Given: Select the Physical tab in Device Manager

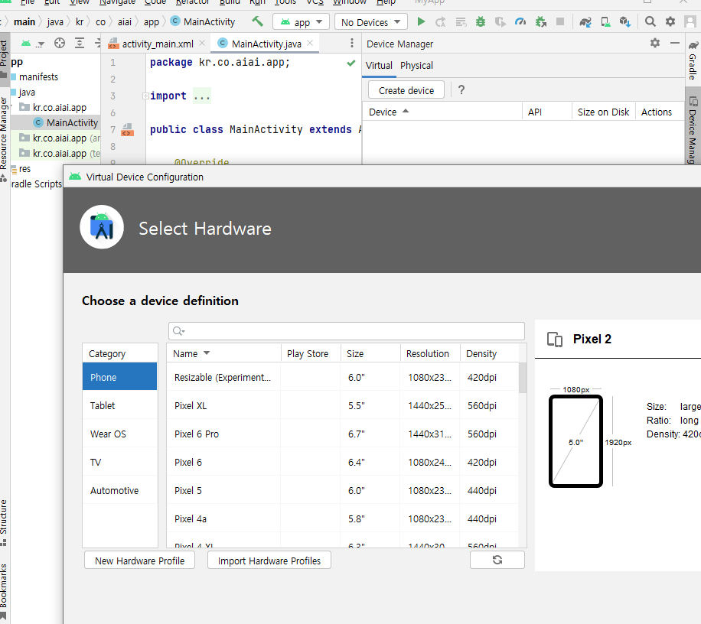Looking at the screenshot, I should click(x=416, y=66).
